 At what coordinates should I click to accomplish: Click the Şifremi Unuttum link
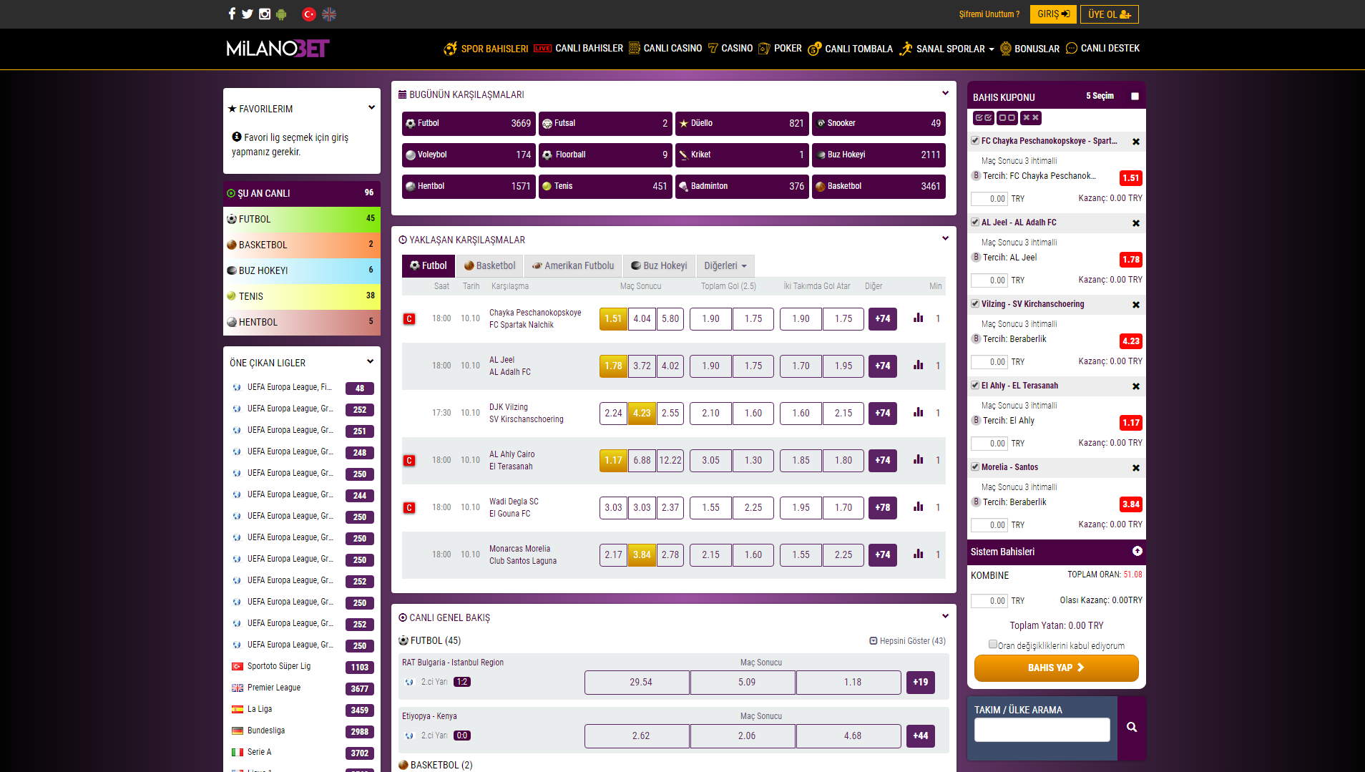click(x=989, y=14)
